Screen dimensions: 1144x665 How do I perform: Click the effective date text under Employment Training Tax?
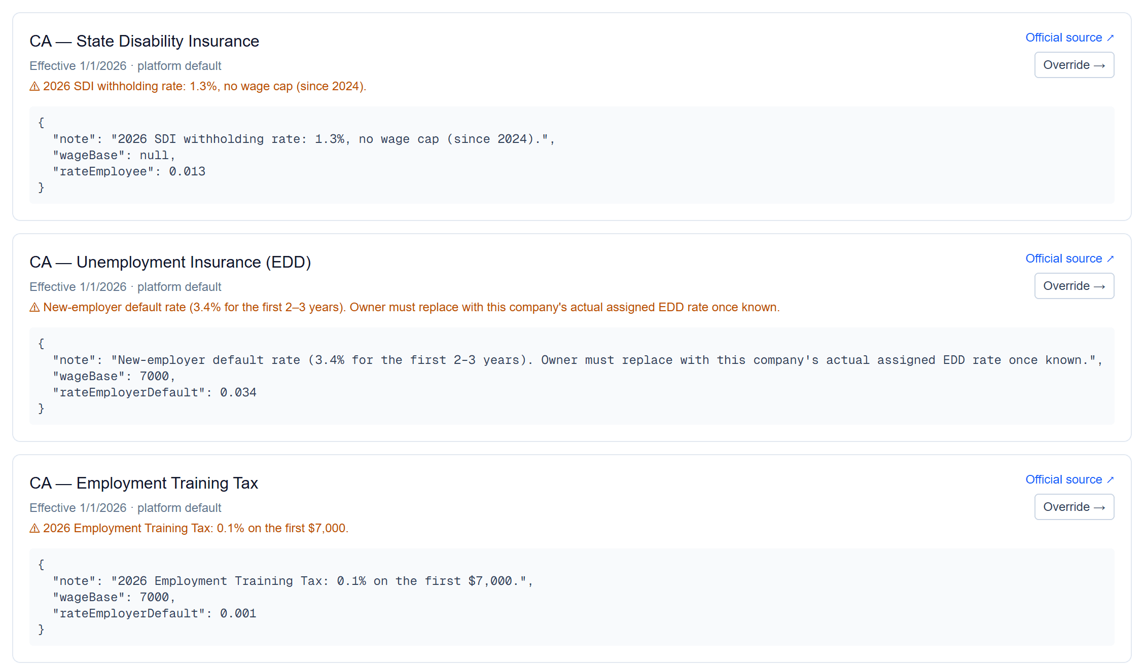(x=125, y=508)
